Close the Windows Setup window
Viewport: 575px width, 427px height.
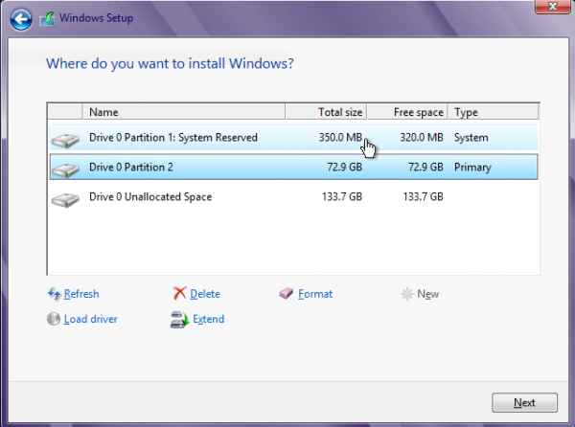(553, 7)
